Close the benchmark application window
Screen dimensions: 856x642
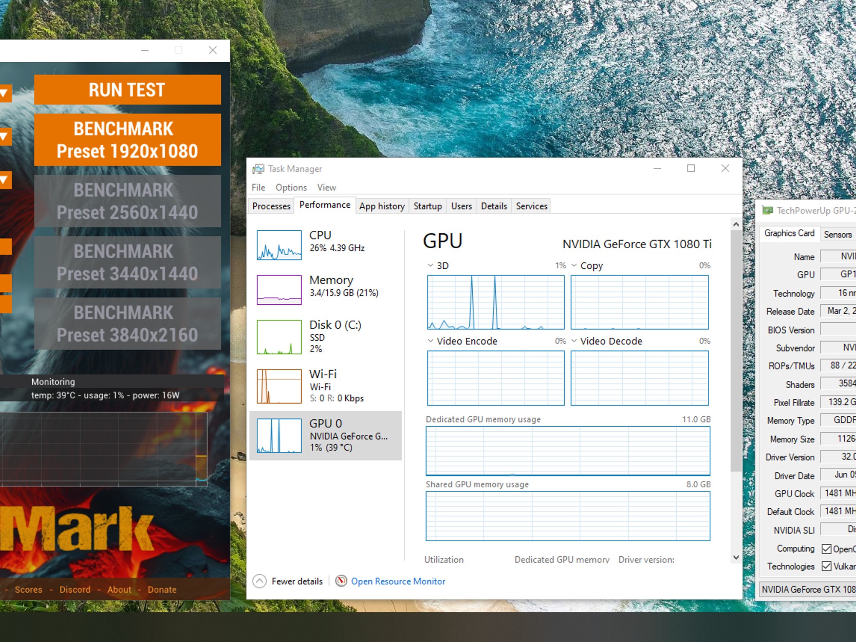[213, 51]
